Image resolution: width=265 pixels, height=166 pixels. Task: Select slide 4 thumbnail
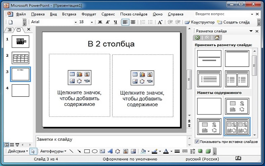tap(20, 90)
